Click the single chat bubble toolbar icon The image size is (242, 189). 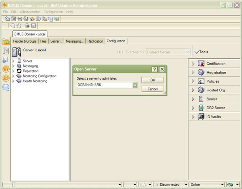[x=13, y=25]
